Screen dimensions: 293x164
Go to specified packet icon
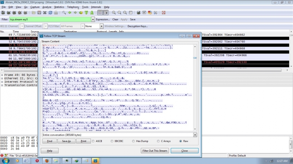tap(81, 13)
